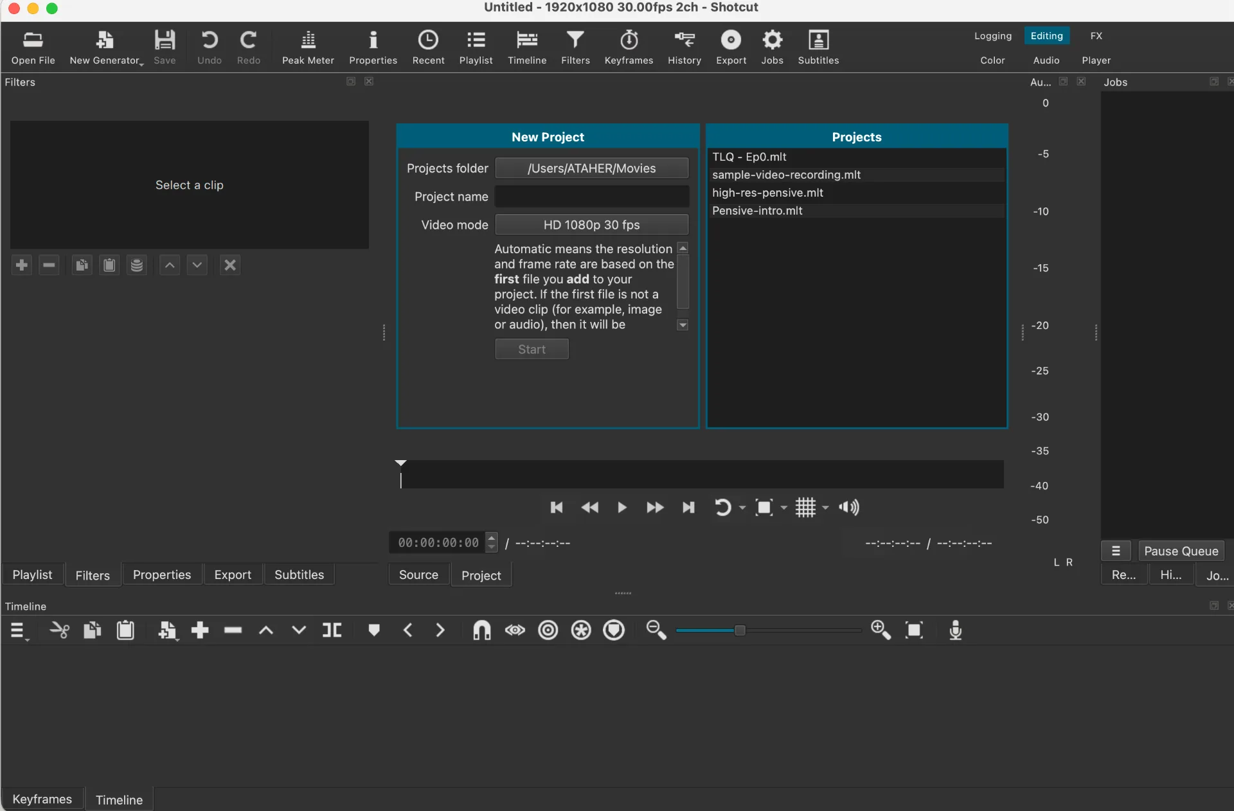Open the Subtitles toolbar icon
Viewport: 1234px width, 811px height.
[818, 47]
